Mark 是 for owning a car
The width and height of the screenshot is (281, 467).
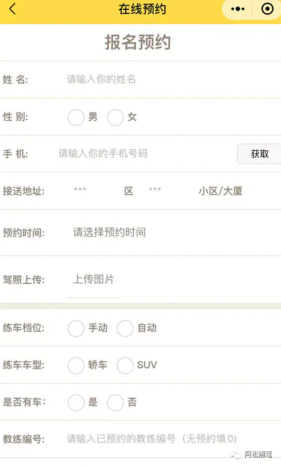click(x=76, y=403)
